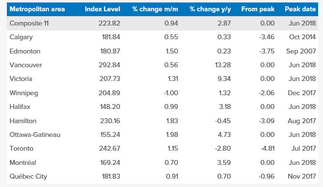The height and width of the screenshot is (187, 323).
Task: Select the Winnipeg row label
Action: tap(24, 93)
